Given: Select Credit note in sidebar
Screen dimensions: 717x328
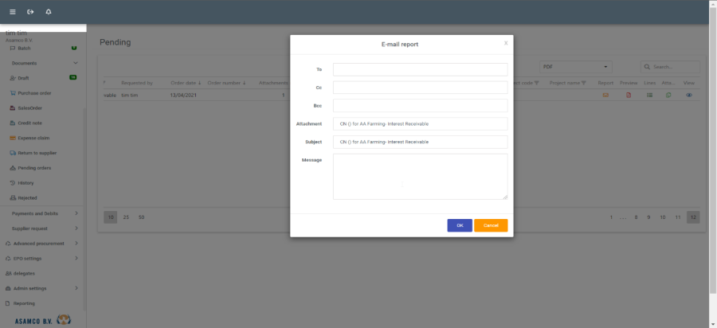Looking at the screenshot, I should pyautogui.click(x=30, y=123).
